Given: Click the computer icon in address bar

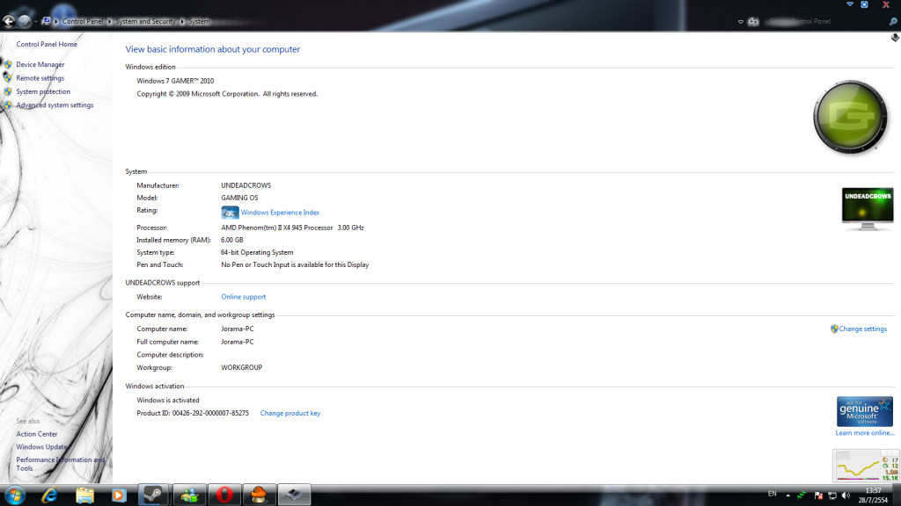Looking at the screenshot, I should (x=46, y=21).
